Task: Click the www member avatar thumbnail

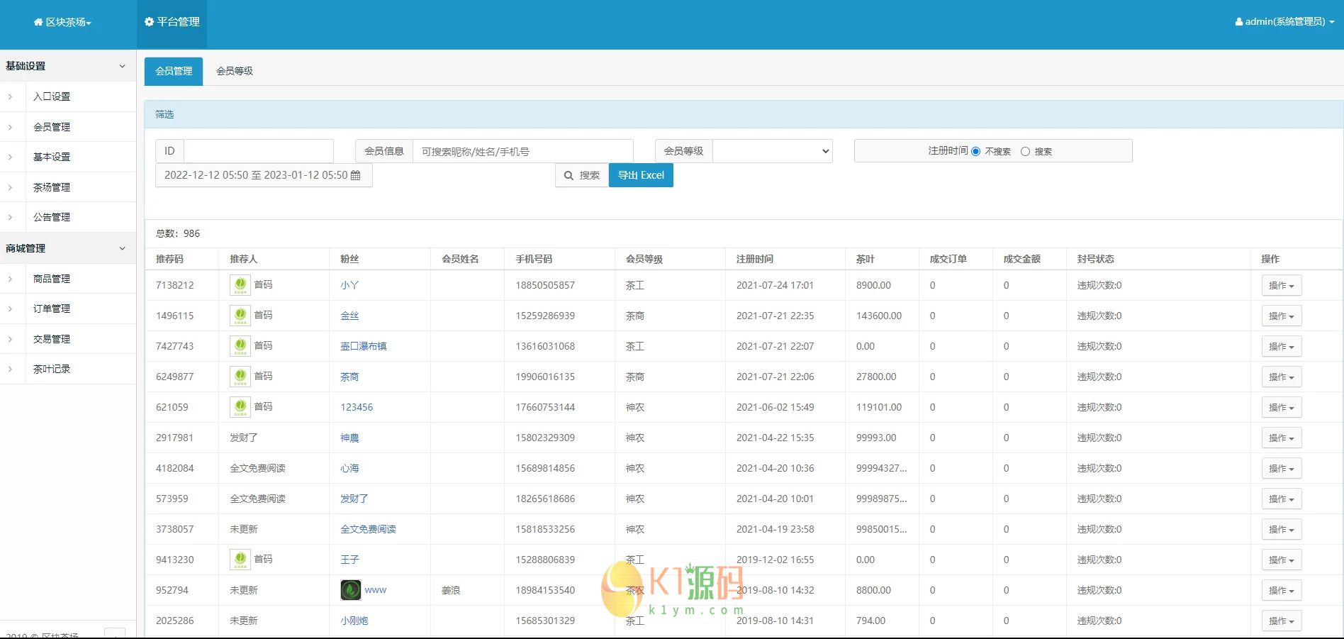Action: click(x=350, y=590)
